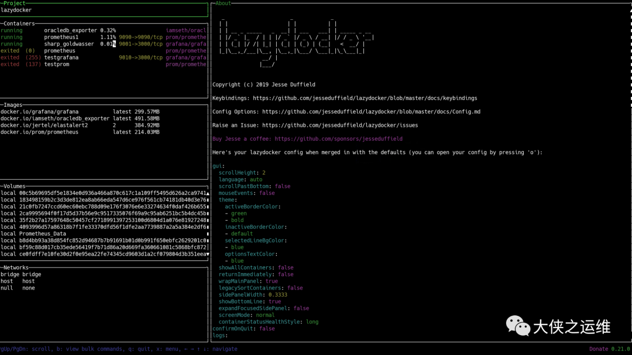Focus the Containers panel title
Viewport: 632px width, 355px height.
pyautogui.click(x=19, y=24)
